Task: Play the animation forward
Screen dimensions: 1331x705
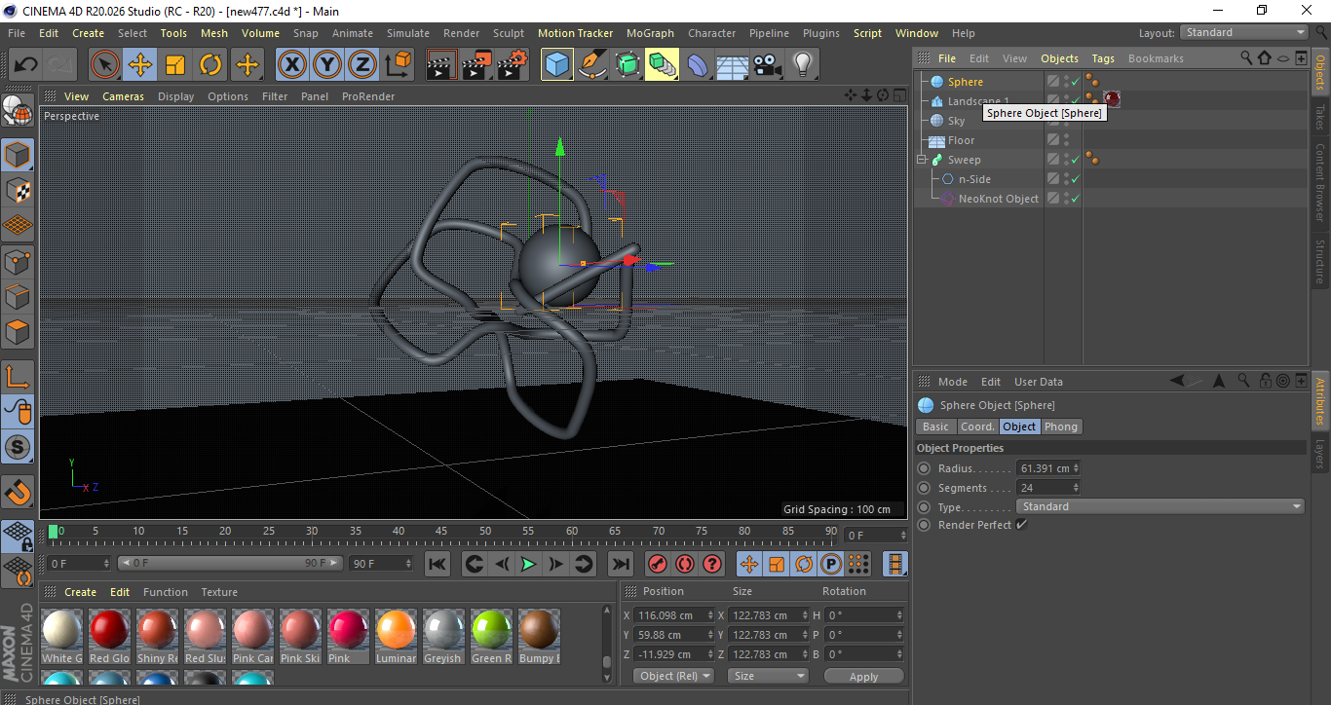Action: pos(528,564)
